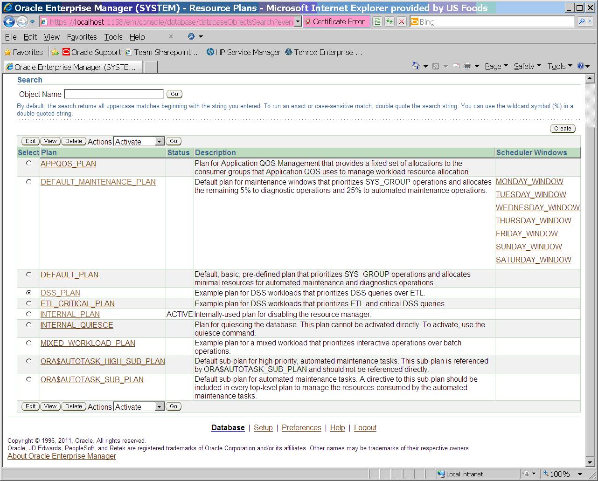Select the DEFAULT_PLAN radio button
This screenshot has width=598, height=481.
point(29,275)
